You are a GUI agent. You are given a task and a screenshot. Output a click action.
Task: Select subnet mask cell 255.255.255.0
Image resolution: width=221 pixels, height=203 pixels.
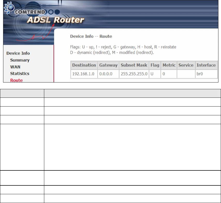[134, 74]
